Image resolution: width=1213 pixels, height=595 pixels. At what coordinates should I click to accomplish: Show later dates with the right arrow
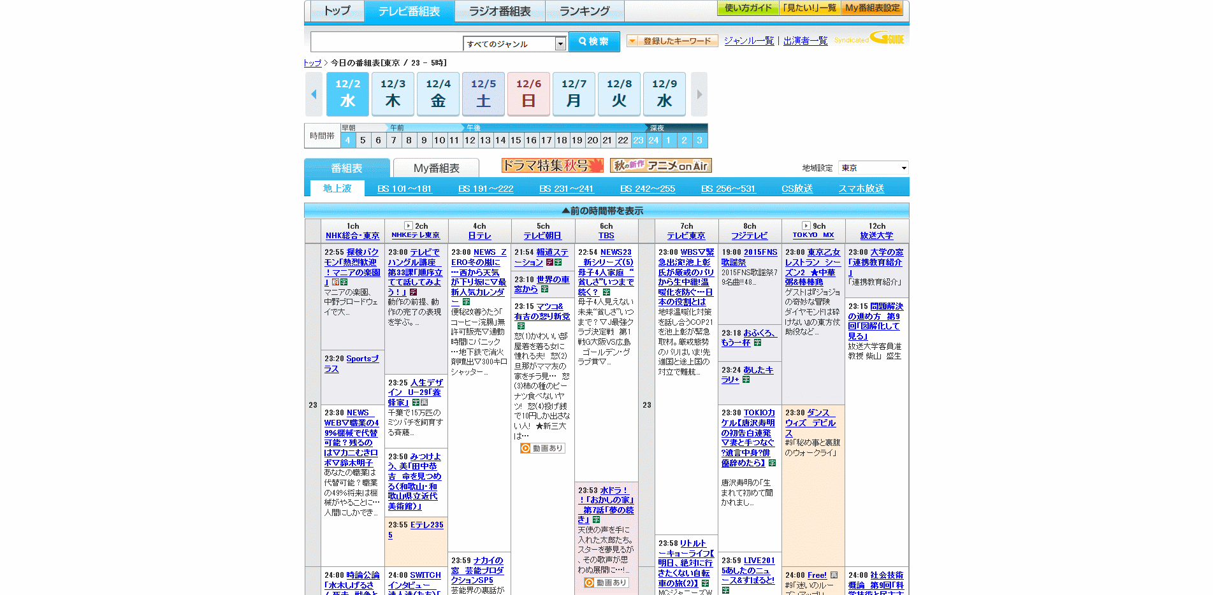pos(699,94)
